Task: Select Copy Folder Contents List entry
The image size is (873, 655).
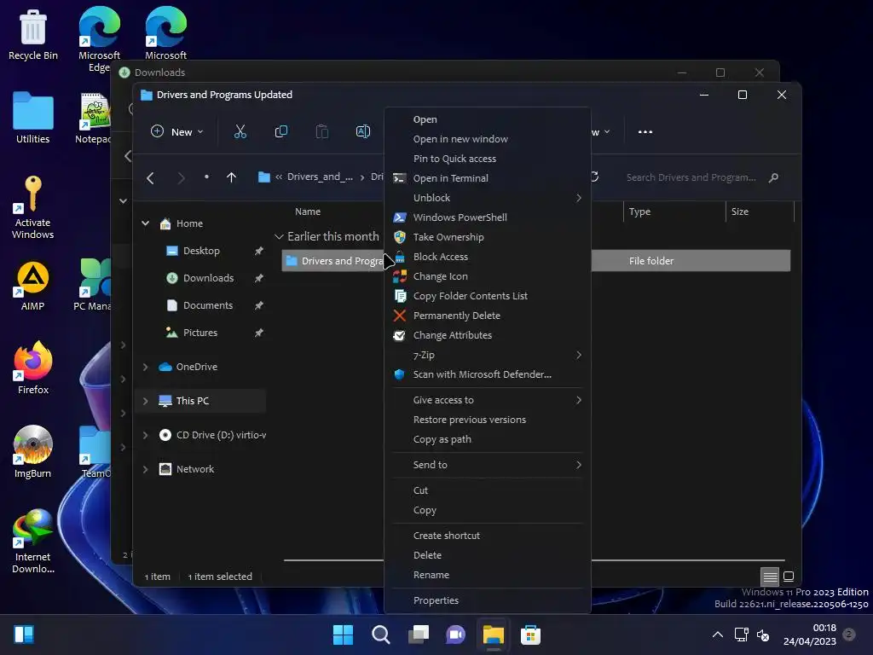Action: [487, 296]
